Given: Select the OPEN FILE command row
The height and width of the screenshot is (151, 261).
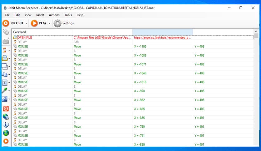Looking at the screenshot, I should tap(25, 37).
